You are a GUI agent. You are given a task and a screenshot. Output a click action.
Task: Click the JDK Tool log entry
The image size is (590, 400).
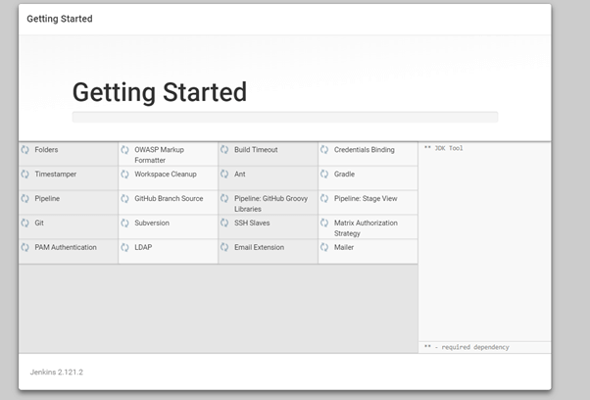[445, 148]
